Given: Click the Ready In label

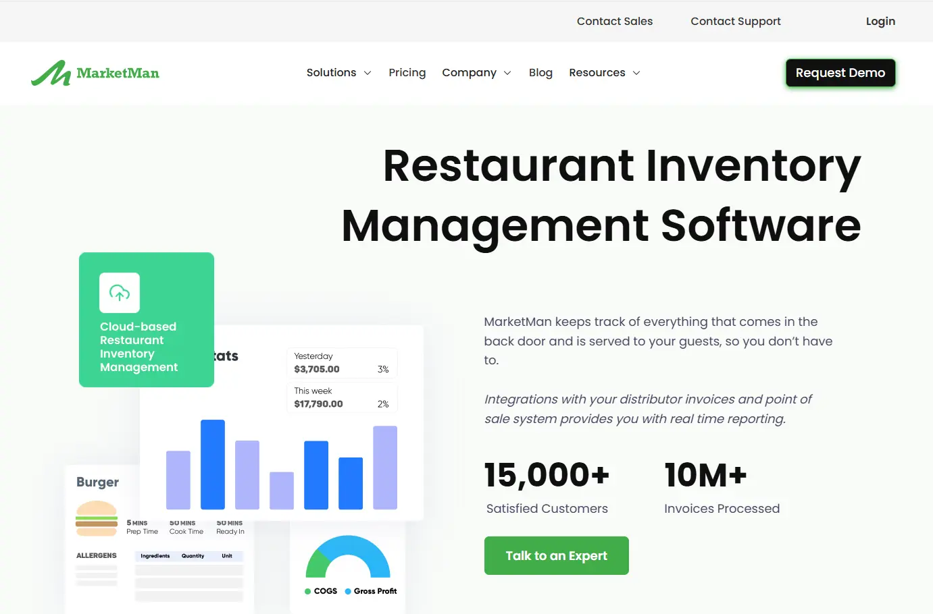Looking at the screenshot, I should coord(230,532).
